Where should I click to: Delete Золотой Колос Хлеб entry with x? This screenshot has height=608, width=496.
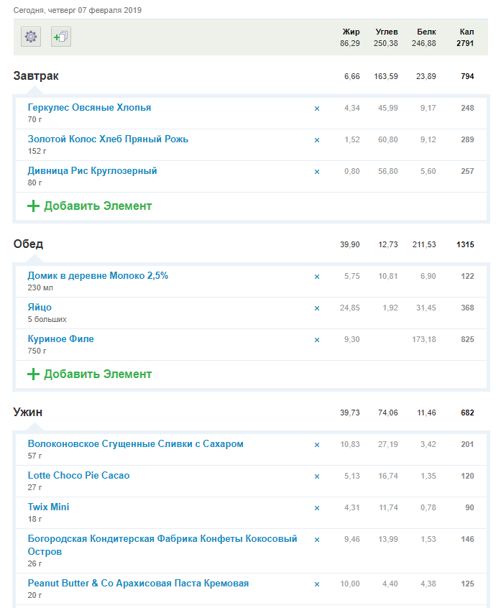317,140
